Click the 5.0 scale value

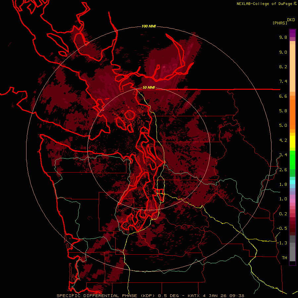[283, 125]
